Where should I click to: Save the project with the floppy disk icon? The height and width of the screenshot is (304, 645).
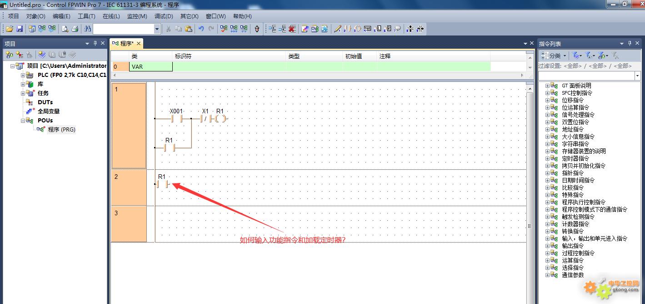click(x=20, y=29)
